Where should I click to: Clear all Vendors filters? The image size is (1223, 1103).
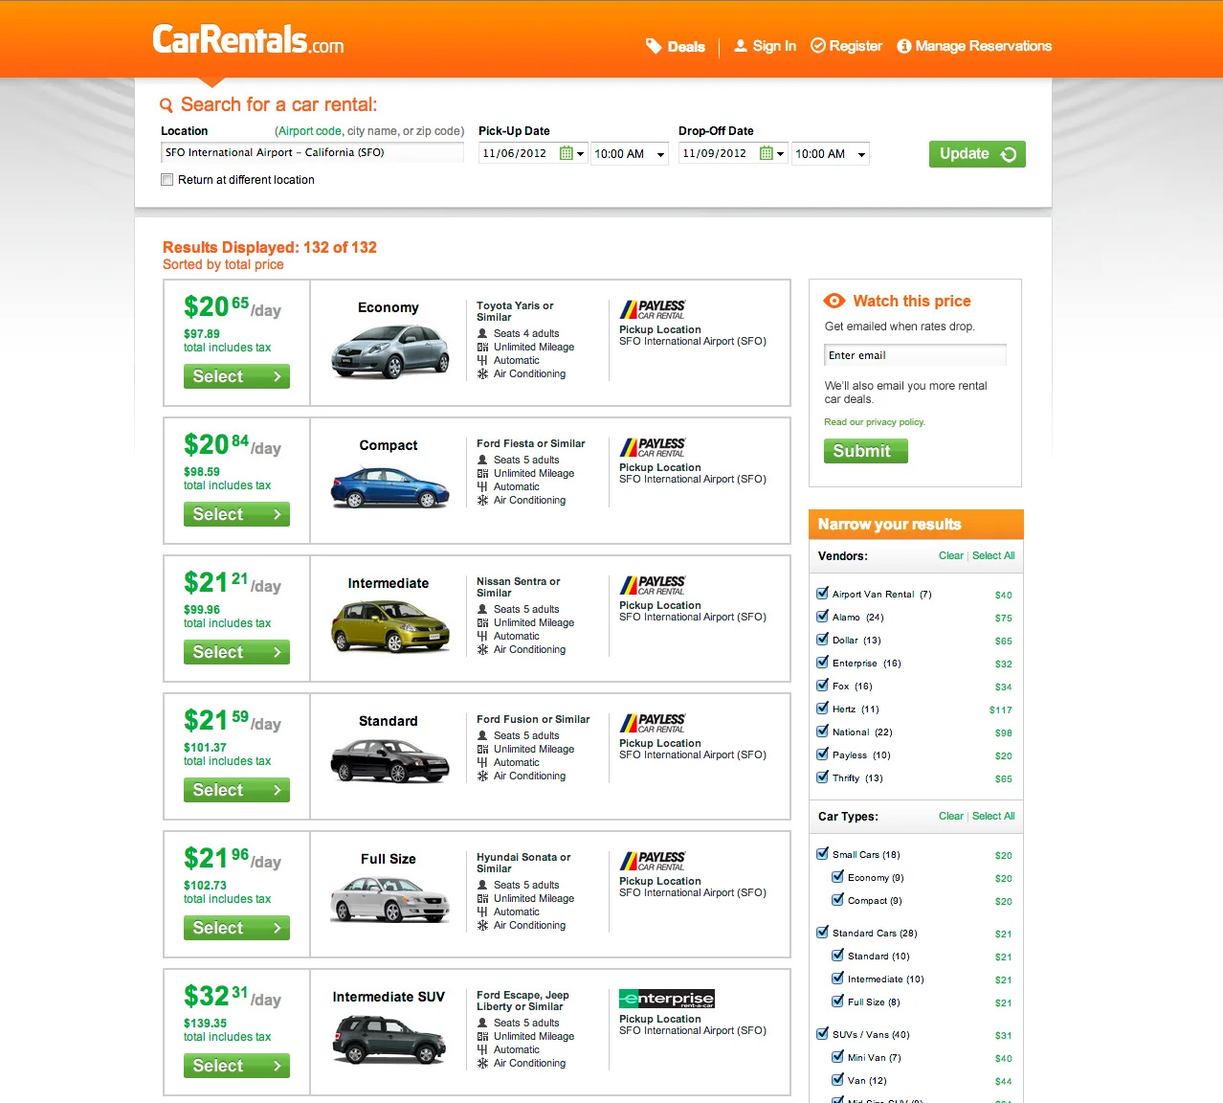951,555
